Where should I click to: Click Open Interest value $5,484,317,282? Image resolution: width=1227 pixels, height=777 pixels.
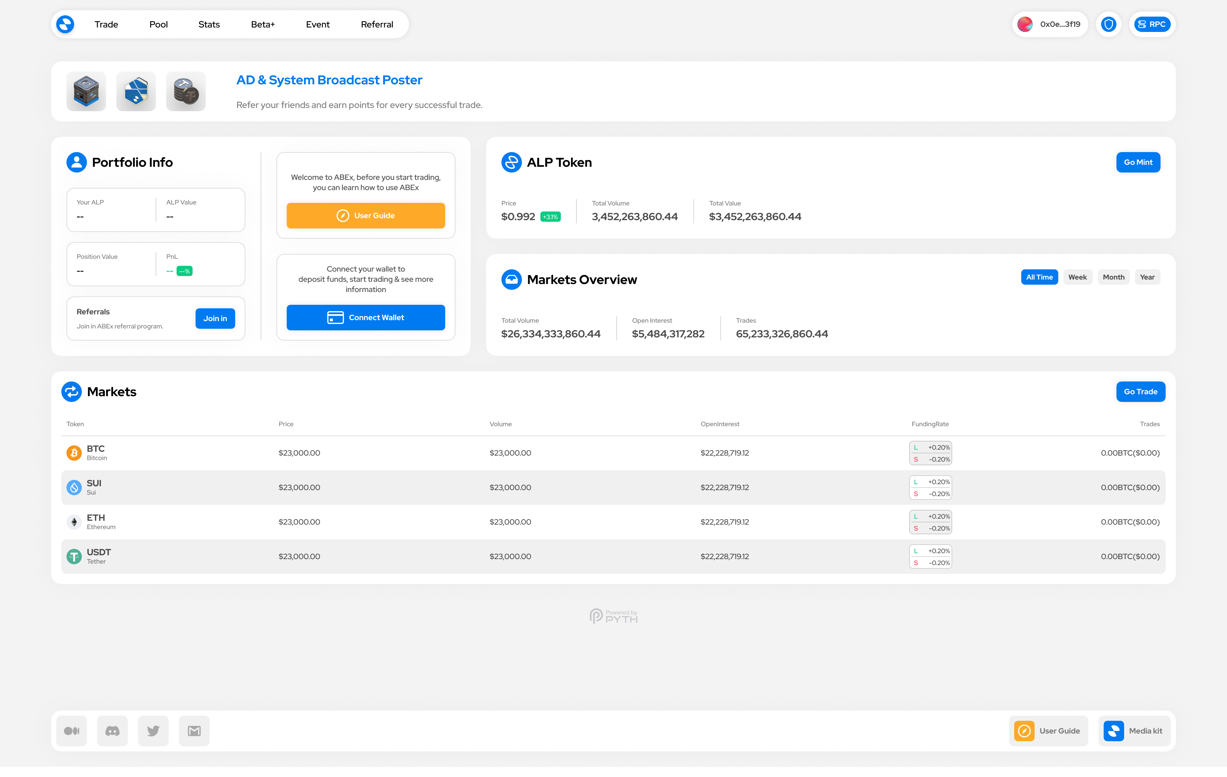click(x=668, y=334)
